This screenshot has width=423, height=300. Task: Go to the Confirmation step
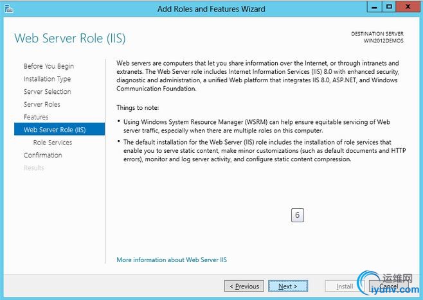click(x=42, y=155)
